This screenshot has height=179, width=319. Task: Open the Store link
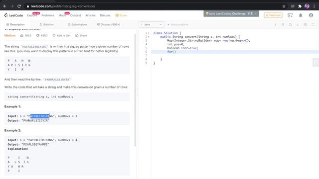[x=121, y=15]
